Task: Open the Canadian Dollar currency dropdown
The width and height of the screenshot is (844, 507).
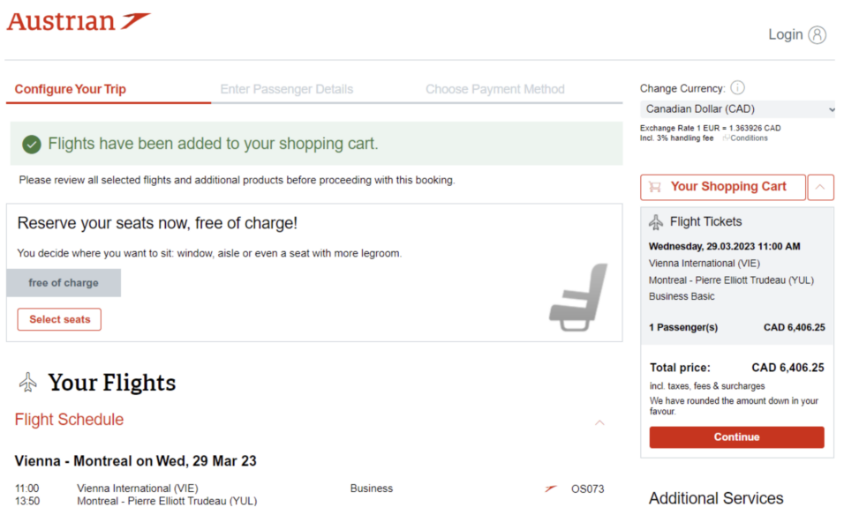Action: (x=737, y=109)
